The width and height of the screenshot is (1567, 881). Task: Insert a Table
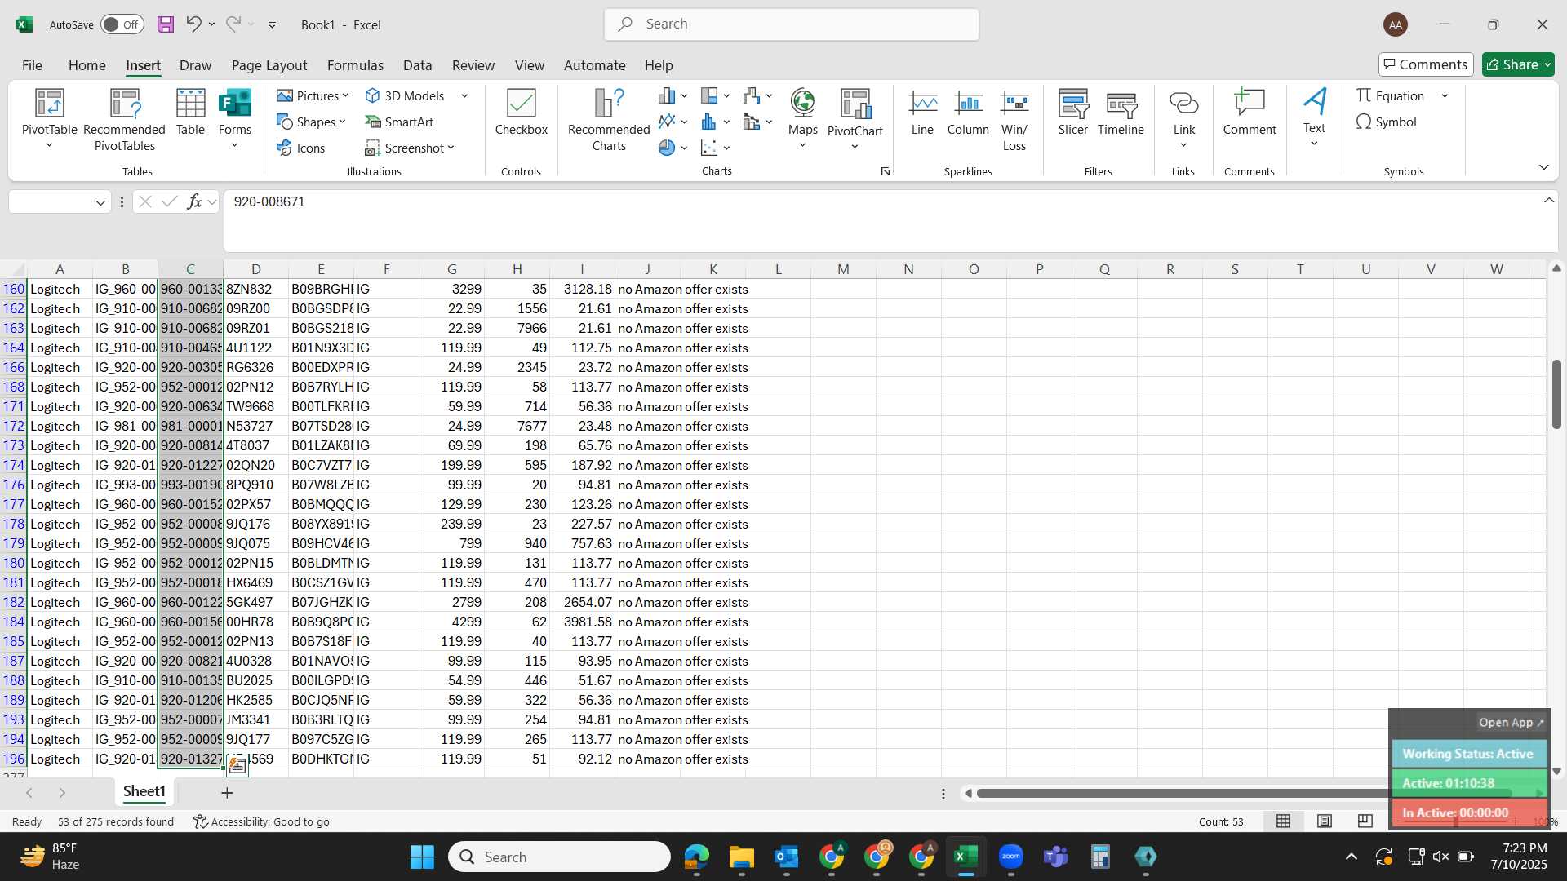point(190,113)
